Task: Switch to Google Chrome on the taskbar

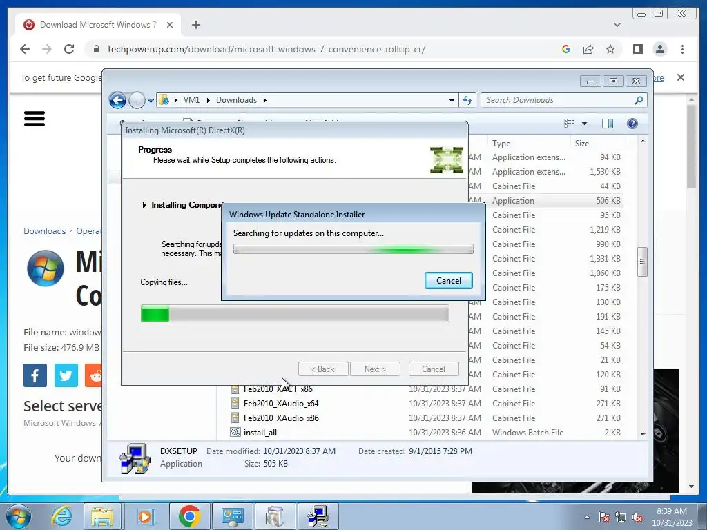Action: [189, 516]
